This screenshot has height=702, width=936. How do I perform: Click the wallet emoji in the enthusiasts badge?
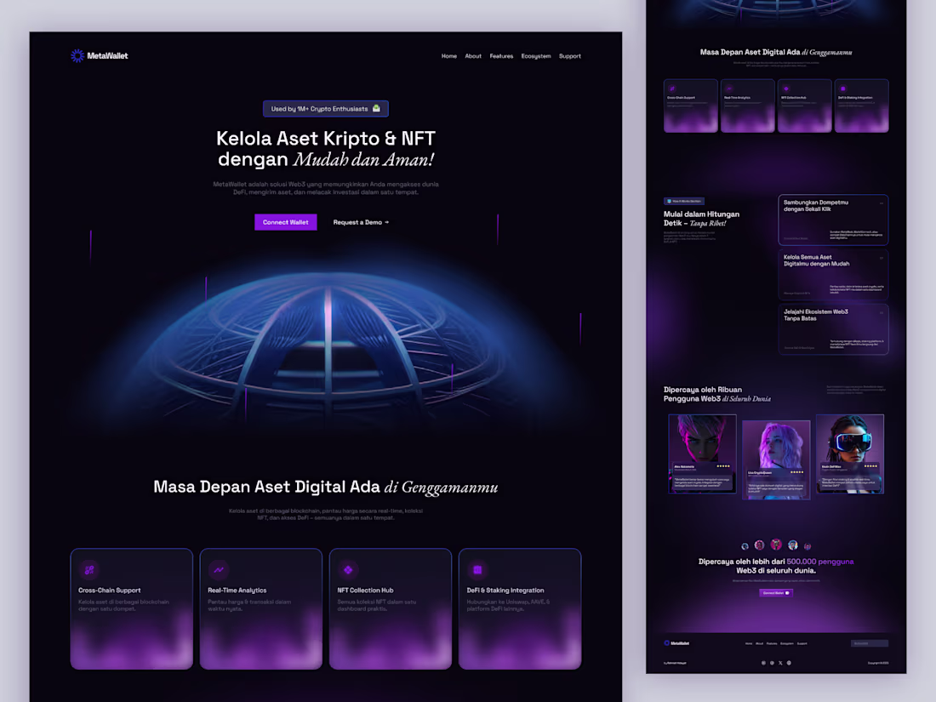pos(378,108)
